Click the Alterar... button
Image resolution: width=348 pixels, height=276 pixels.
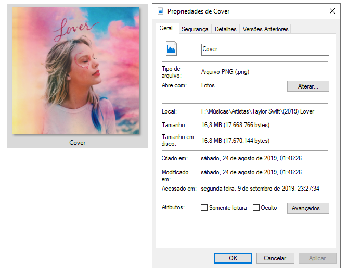click(308, 86)
